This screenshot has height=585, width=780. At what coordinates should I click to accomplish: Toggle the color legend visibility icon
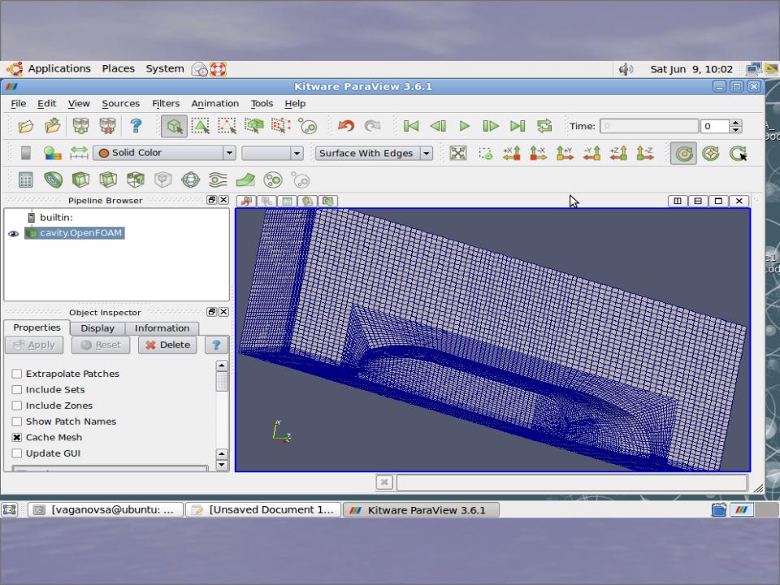(x=26, y=154)
